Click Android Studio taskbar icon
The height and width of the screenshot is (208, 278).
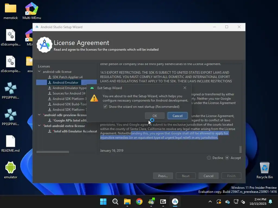(175, 201)
